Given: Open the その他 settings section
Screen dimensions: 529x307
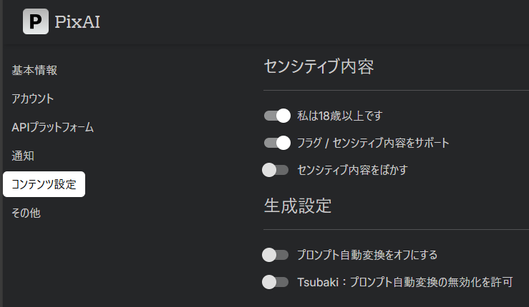Looking at the screenshot, I should click(26, 213).
